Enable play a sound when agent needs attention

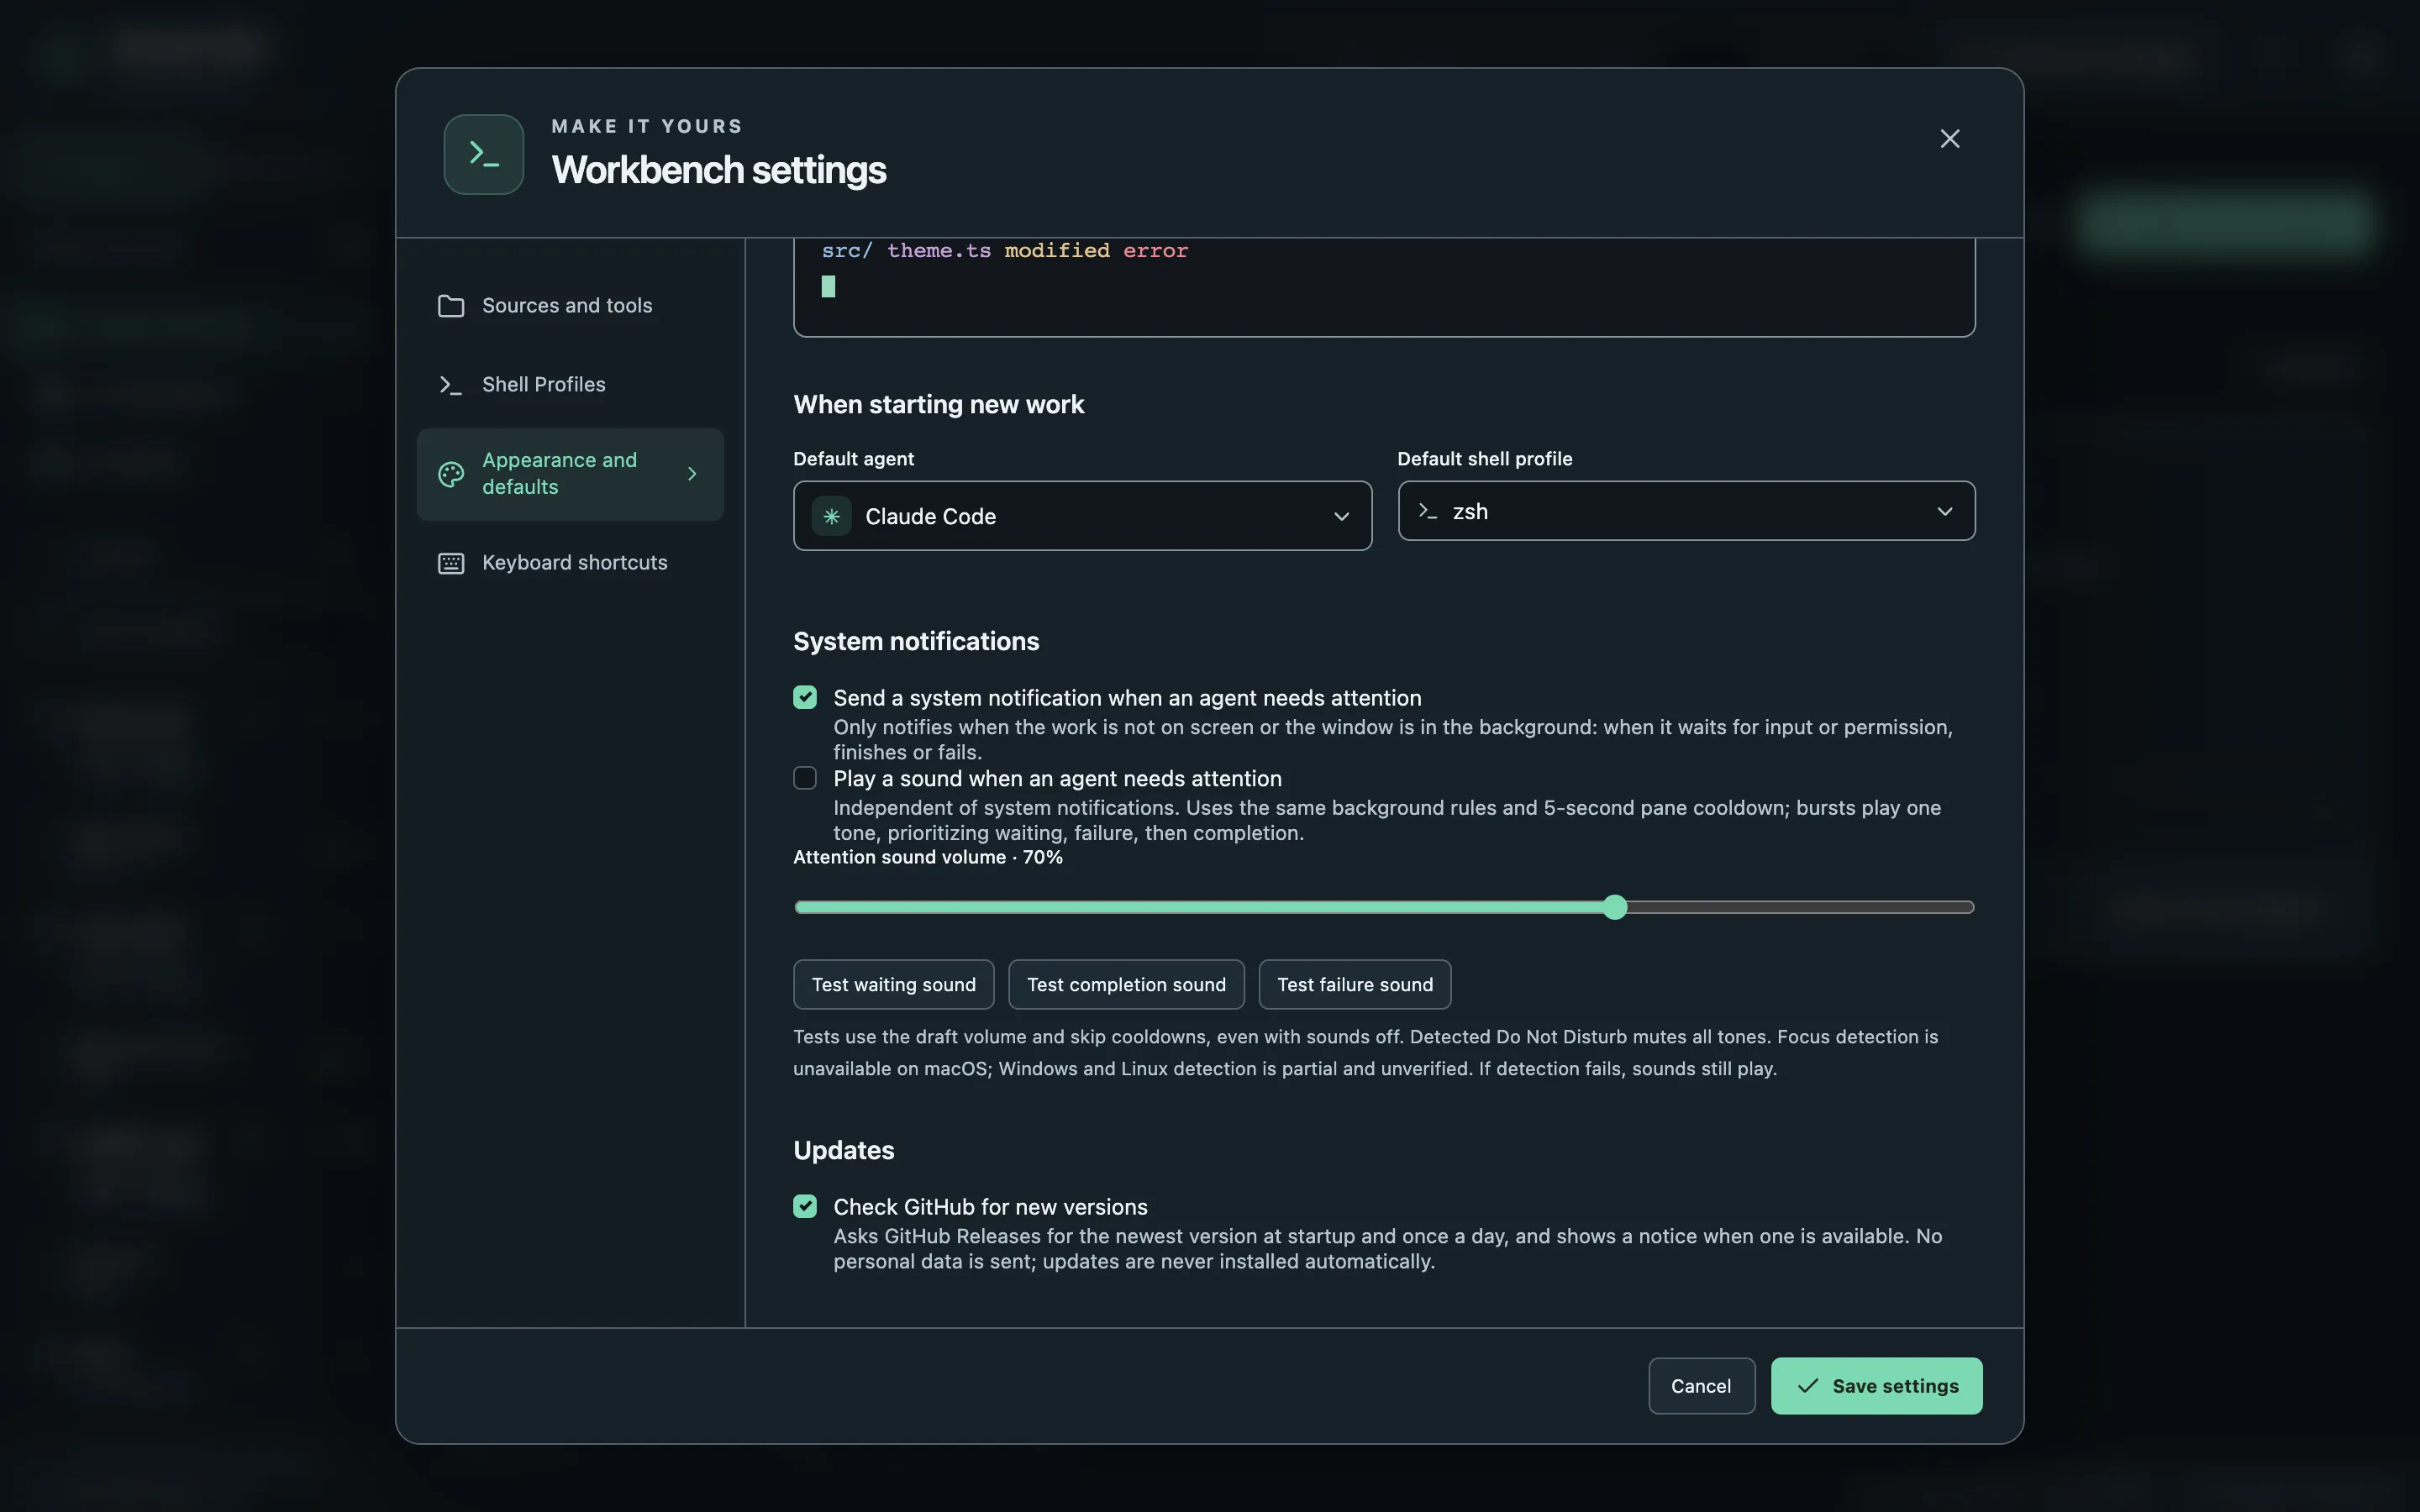click(x=805, y=779)
